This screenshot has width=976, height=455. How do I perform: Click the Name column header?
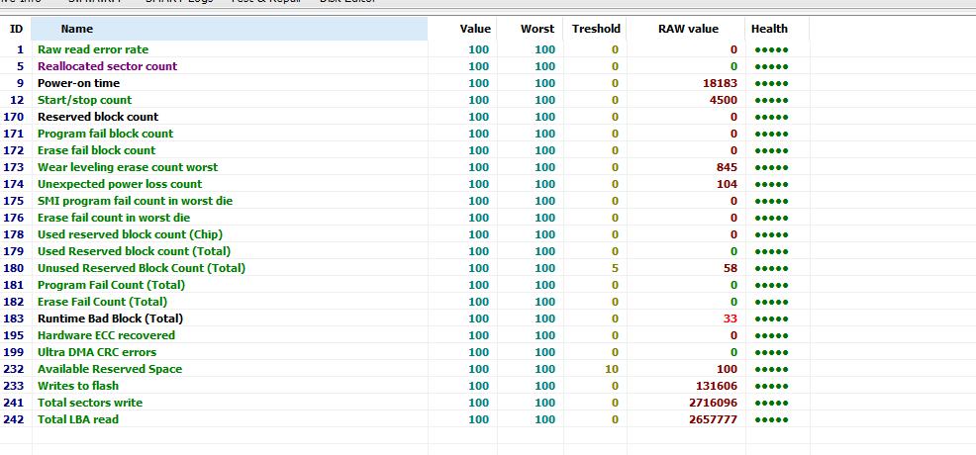pyautogui.click(x=77, y=30)
